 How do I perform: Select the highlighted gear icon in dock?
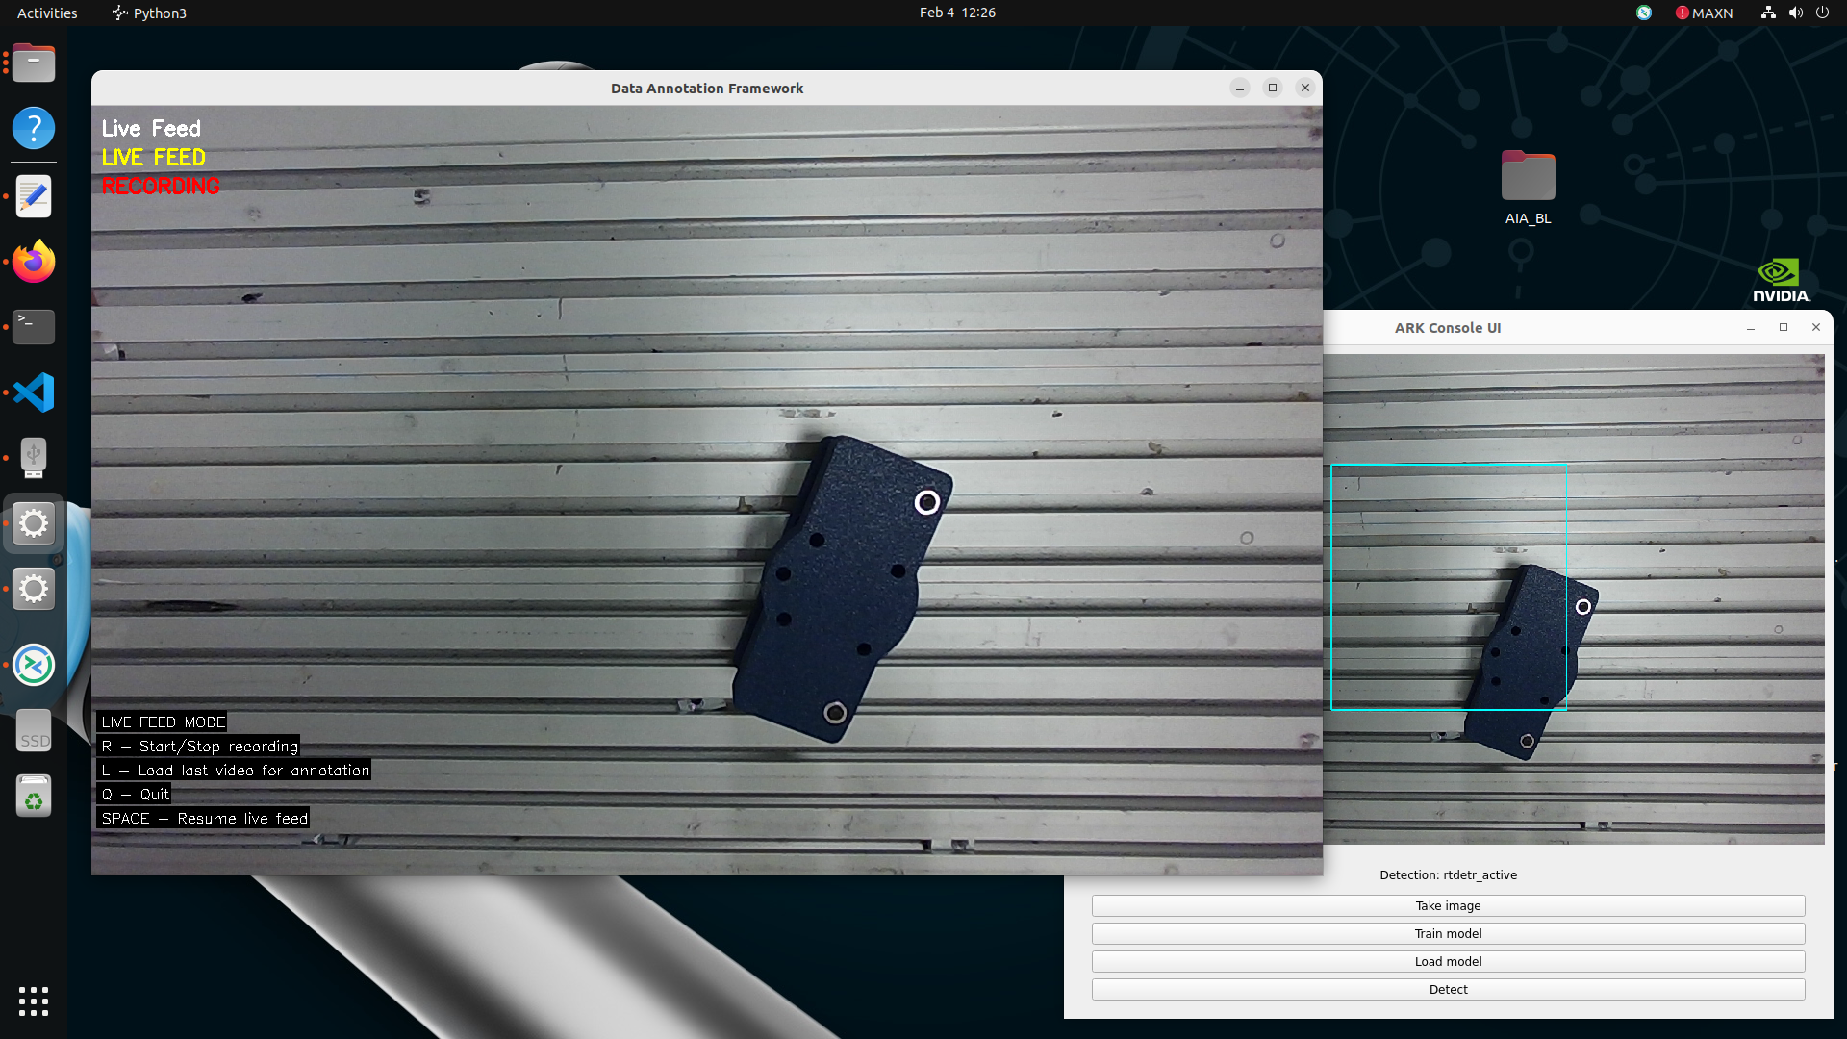click(x=34, y=523)
